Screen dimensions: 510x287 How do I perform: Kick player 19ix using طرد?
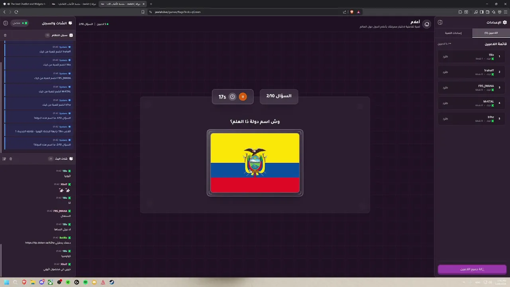coord(445,56)
